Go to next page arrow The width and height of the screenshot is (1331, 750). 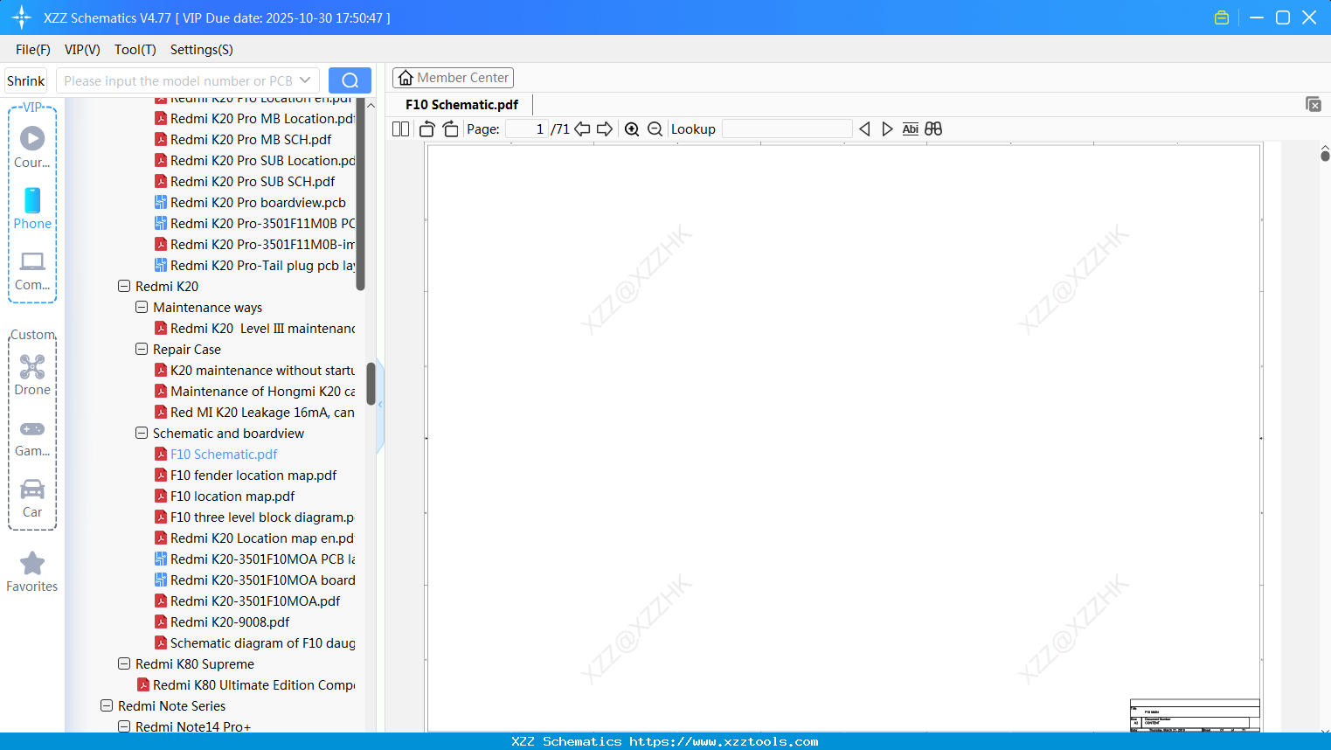tap(605, 129)
